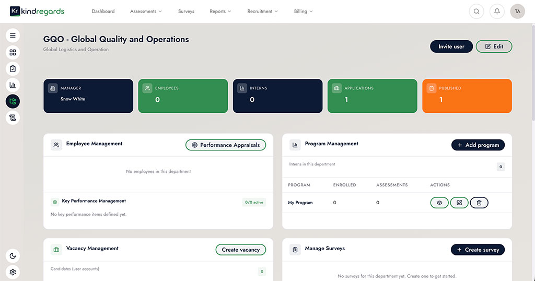Open the hamburger menu in sidebar
This screenshot has width=535, height=281.
(13, 36)
